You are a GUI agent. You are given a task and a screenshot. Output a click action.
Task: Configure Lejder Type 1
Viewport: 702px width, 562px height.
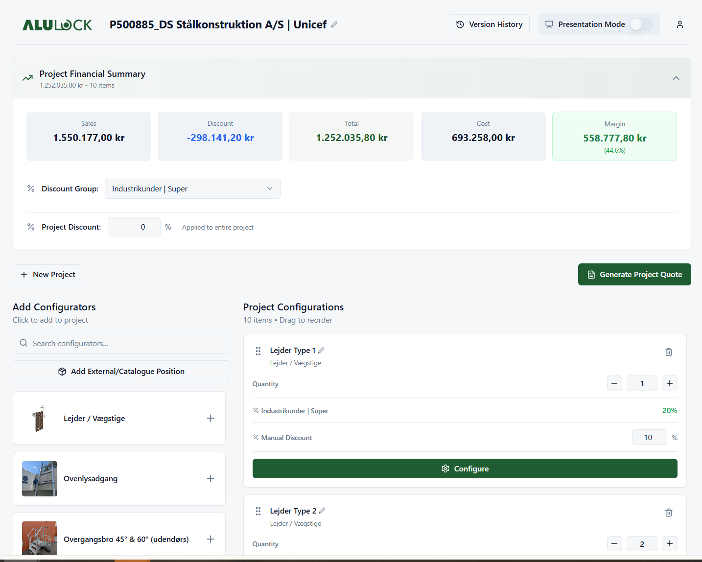pyautogui.click(x=465, y=468)
